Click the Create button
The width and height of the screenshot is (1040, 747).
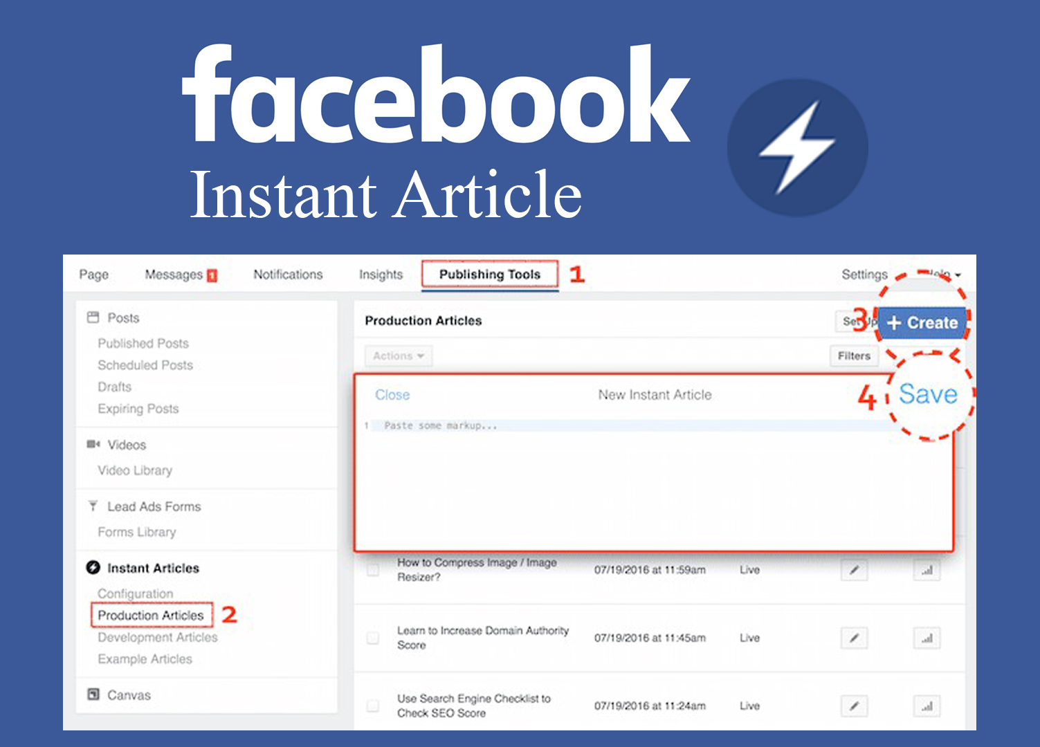tap(922, 322)
